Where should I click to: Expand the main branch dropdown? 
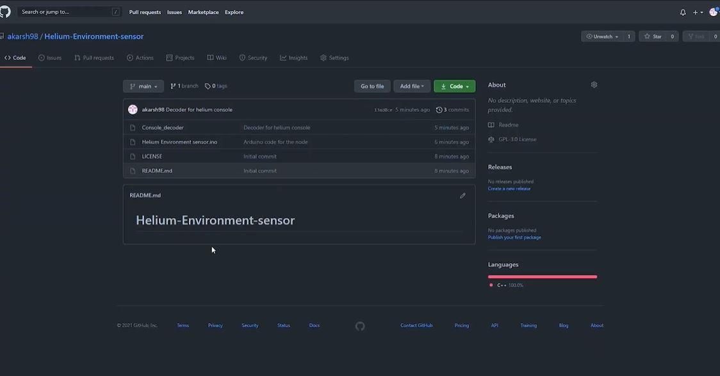143,86
